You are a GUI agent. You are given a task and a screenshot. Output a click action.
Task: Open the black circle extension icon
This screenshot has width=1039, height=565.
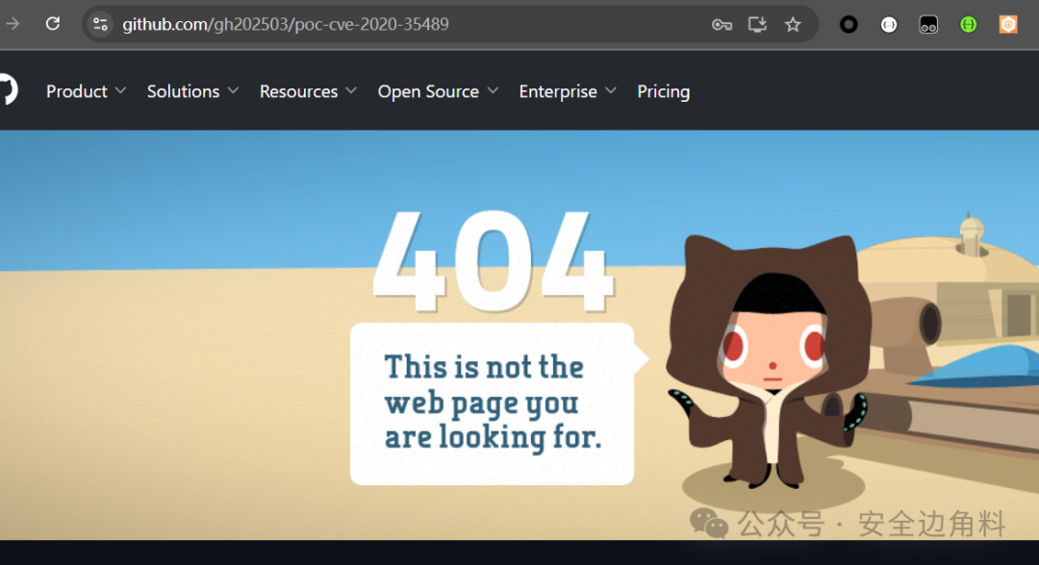(849, 24)
